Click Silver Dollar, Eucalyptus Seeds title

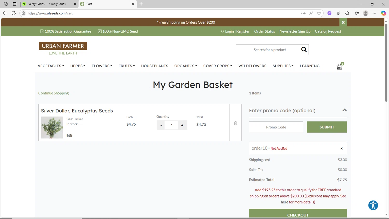point(77,111)
